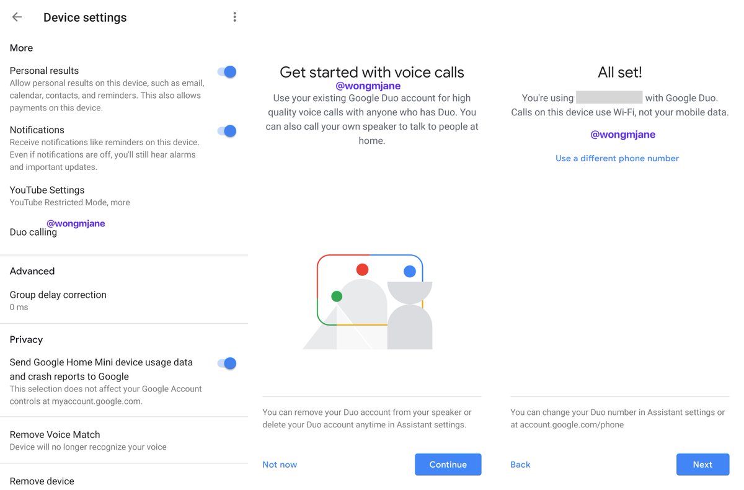Click the account.google.com/phone note text
The image size is (744, 490).
[618, 419]
